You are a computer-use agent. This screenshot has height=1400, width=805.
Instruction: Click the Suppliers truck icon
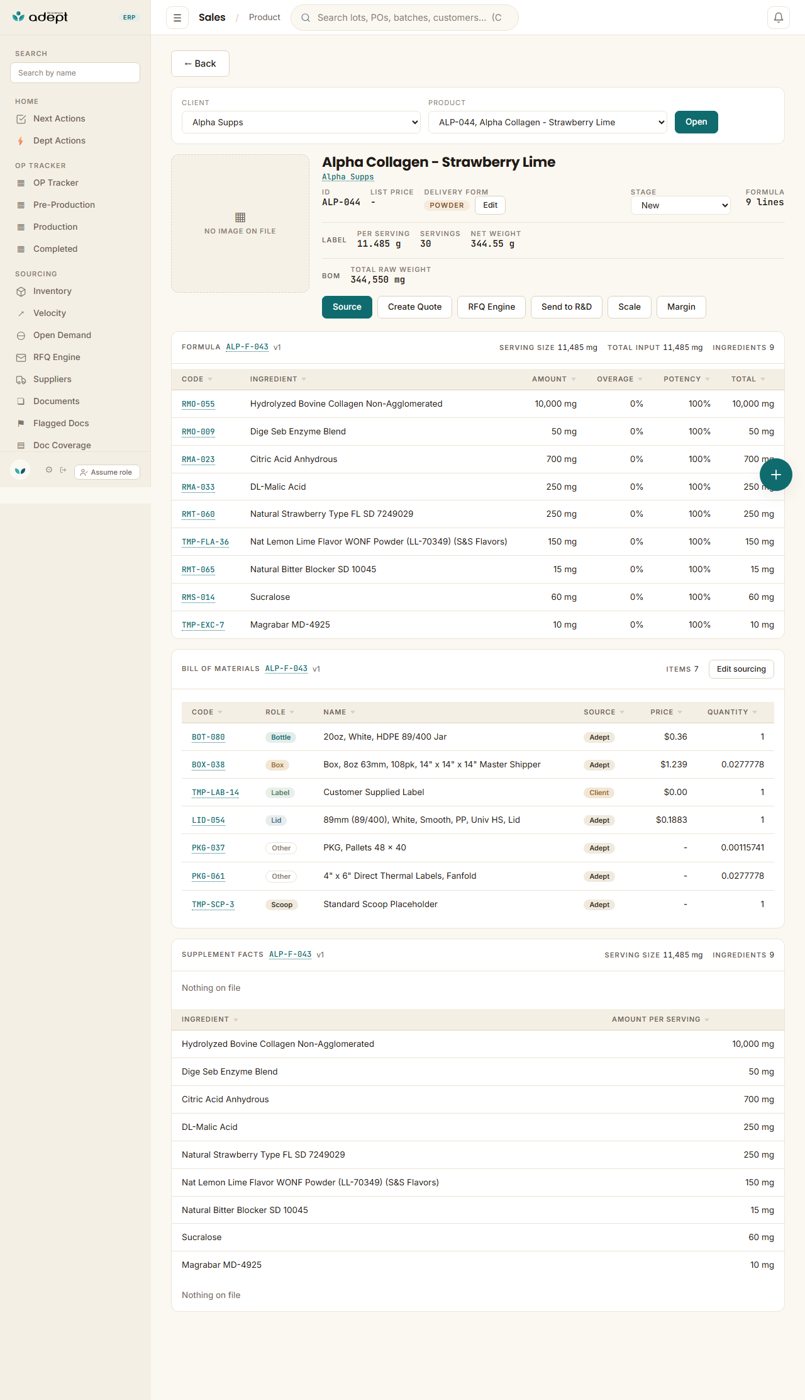[x=21, y=380]
